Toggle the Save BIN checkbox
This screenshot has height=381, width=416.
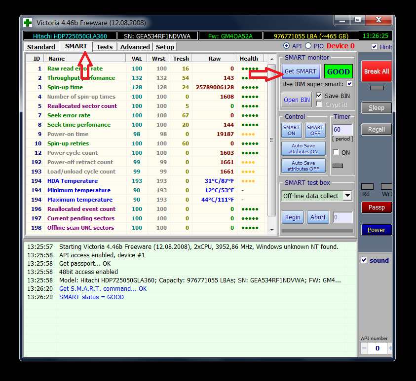point(319,96)
